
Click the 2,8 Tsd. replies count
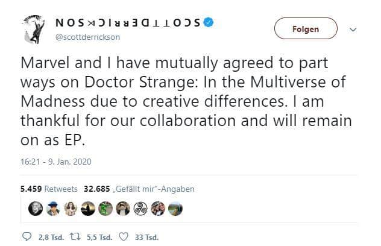(x=51, y=237)
